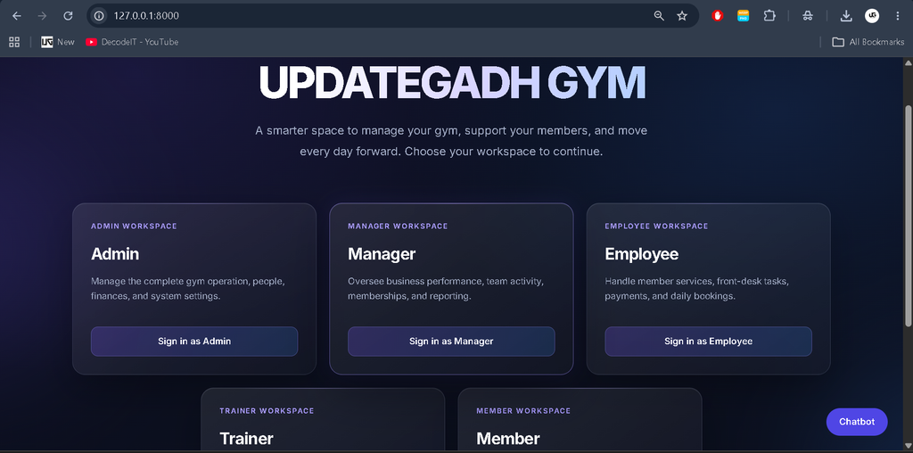Click the TRAINER WORKSPACE label
913x453 pixels.
click(267, 410)
